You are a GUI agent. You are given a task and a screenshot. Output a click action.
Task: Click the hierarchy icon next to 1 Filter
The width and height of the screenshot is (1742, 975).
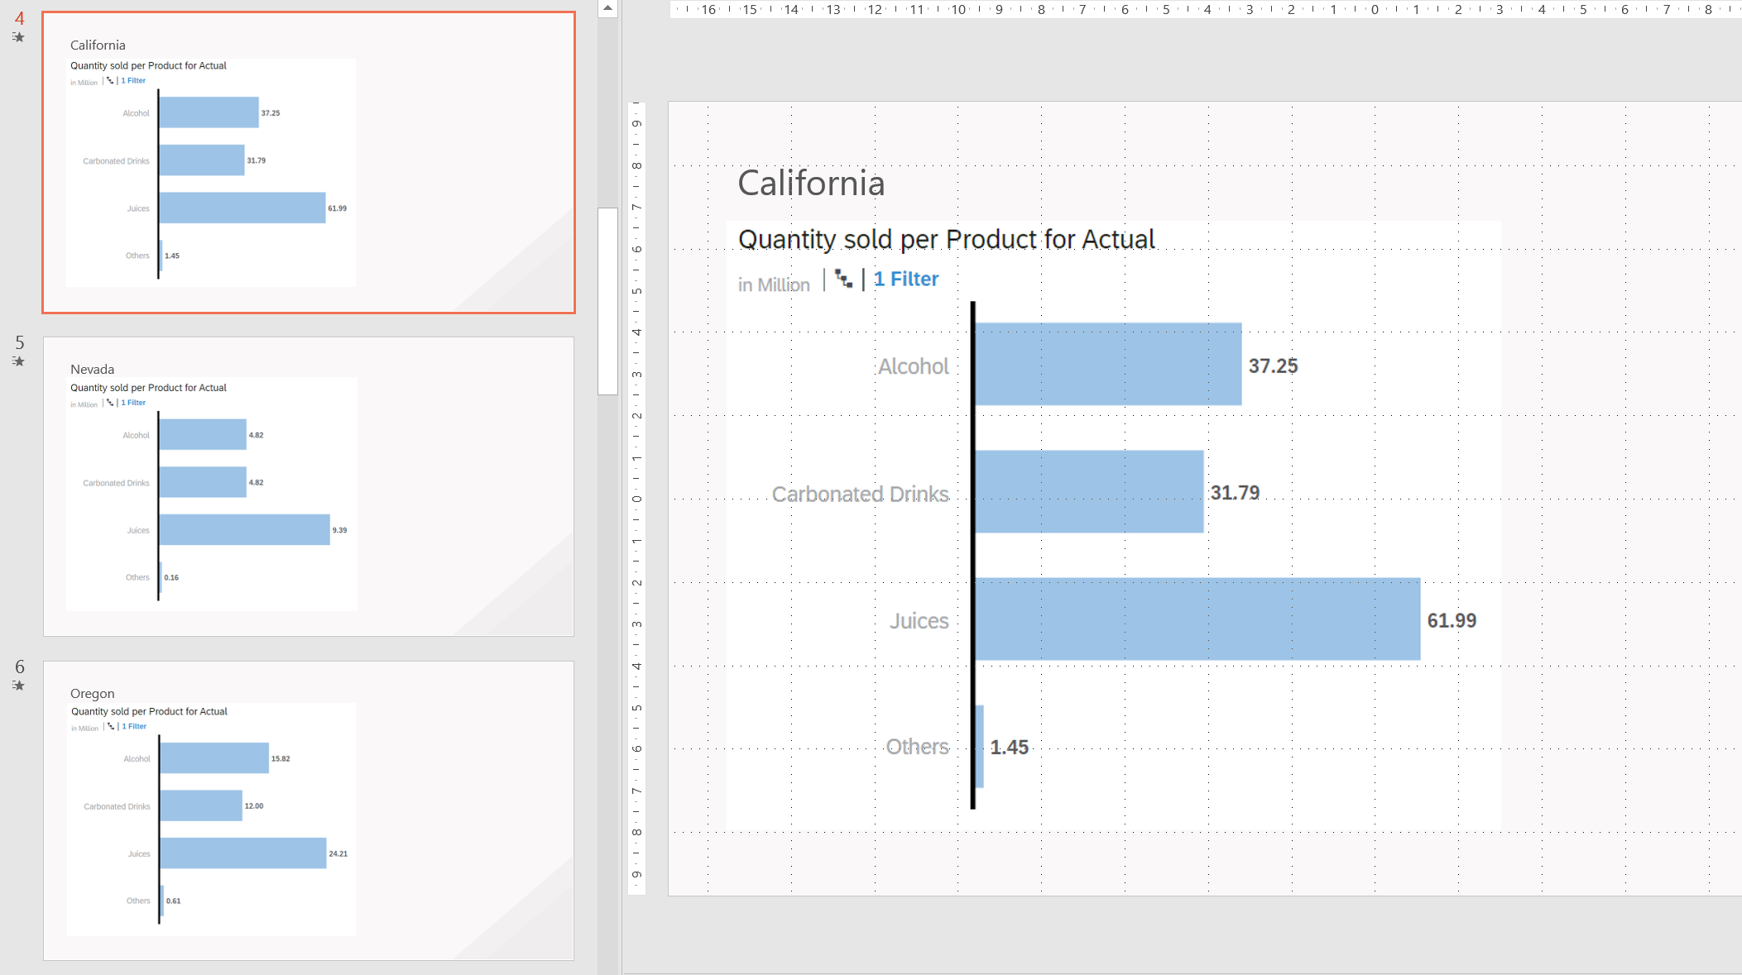[x=843, y=279]
